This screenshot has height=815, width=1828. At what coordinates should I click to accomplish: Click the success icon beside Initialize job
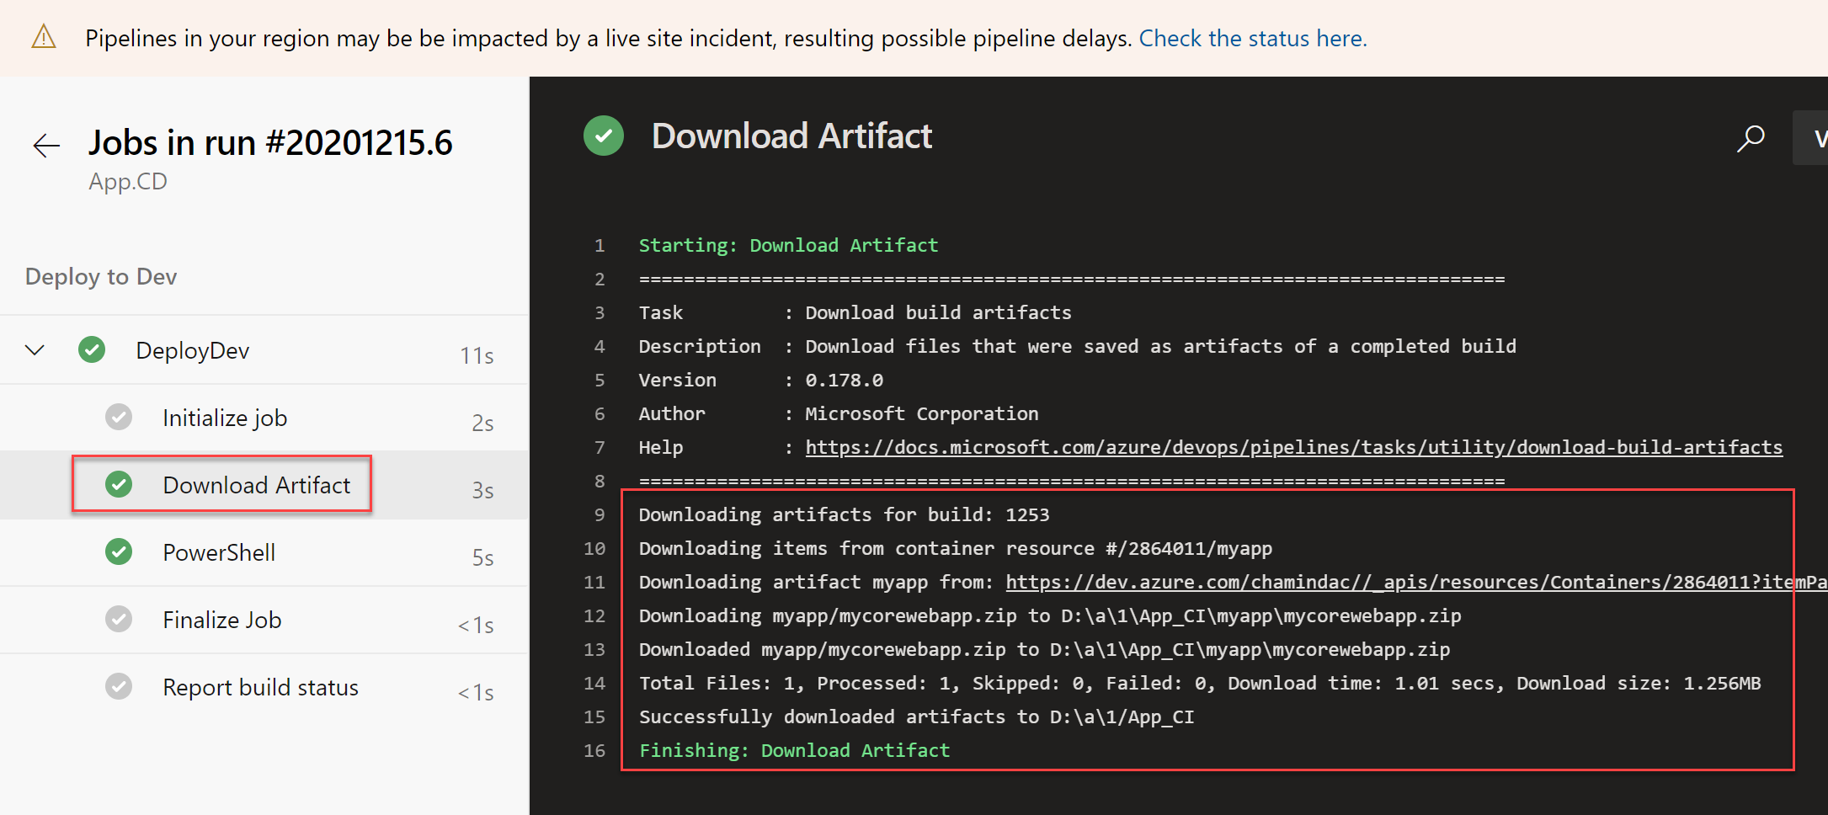[x=119, y=417]
